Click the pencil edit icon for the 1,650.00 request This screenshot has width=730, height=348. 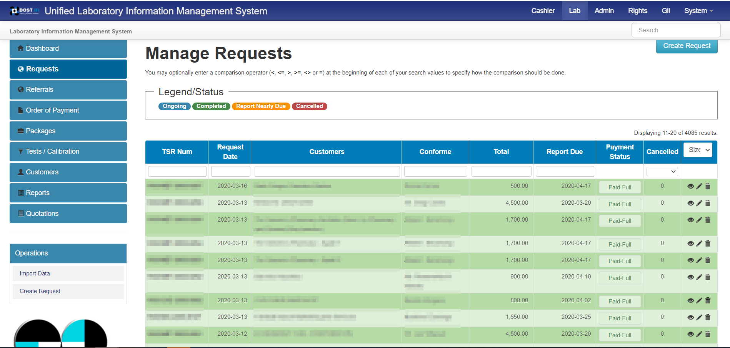[x=699, y=317]
